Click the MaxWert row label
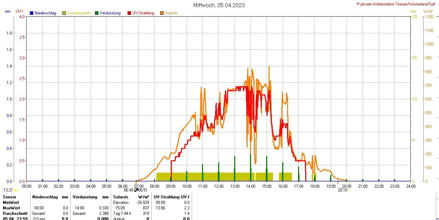439x220 pixels. coord(11,208)
